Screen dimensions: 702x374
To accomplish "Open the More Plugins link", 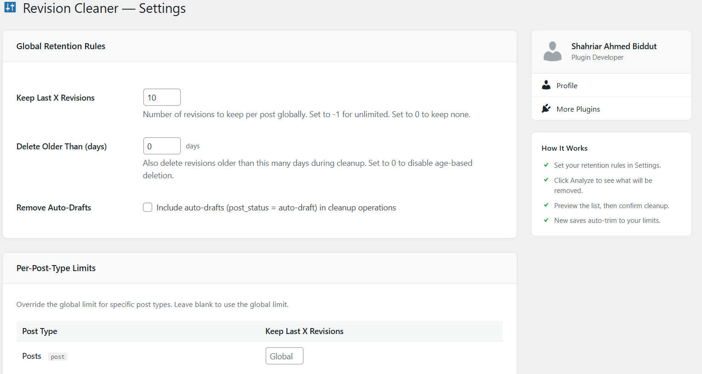I will coord(578,109).
